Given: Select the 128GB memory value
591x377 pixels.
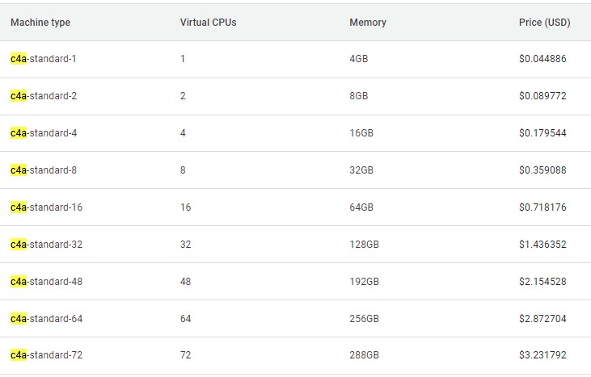Looking at the screenshot, I should point(364,245).
